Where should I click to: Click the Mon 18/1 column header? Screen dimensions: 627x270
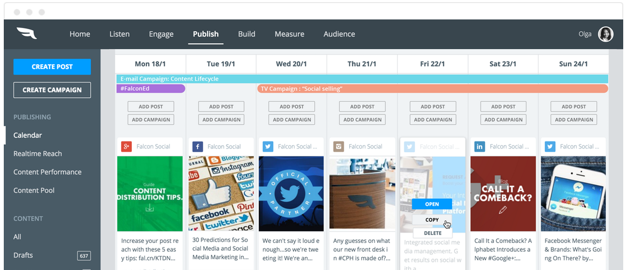151,64
